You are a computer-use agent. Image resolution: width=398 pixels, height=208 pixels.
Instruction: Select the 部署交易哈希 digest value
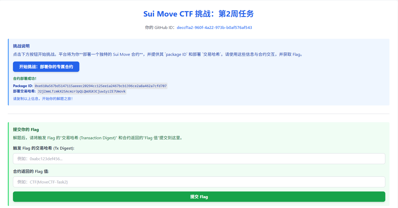point(82,91)
